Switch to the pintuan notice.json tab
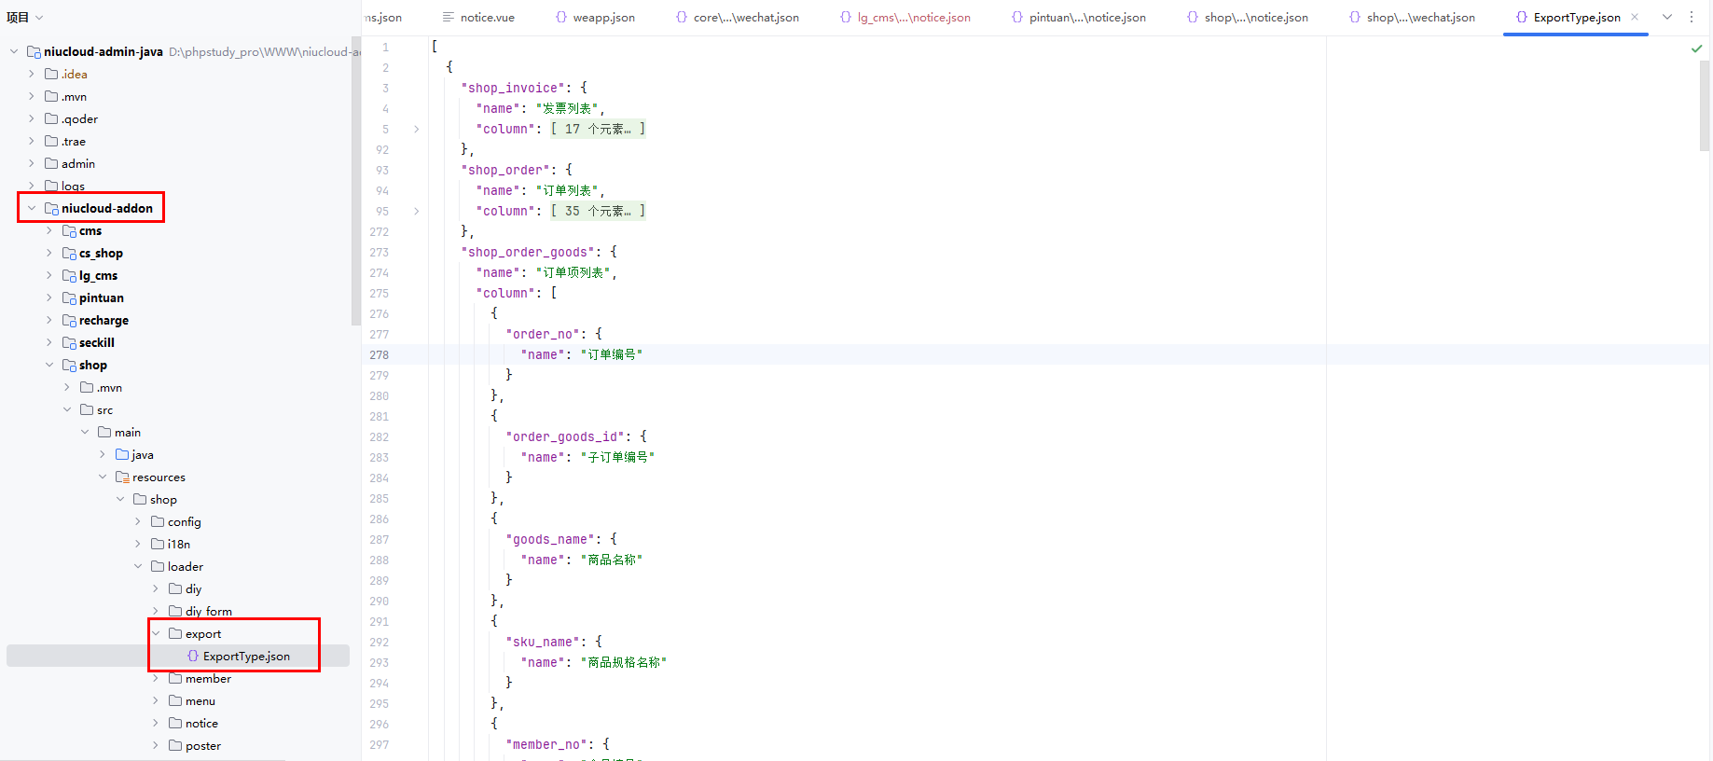Screen dimensions: 1713x761 click(1079, 17)
